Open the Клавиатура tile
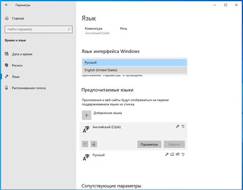The width and height of the screenshot is (243, 190). (97, 31)
